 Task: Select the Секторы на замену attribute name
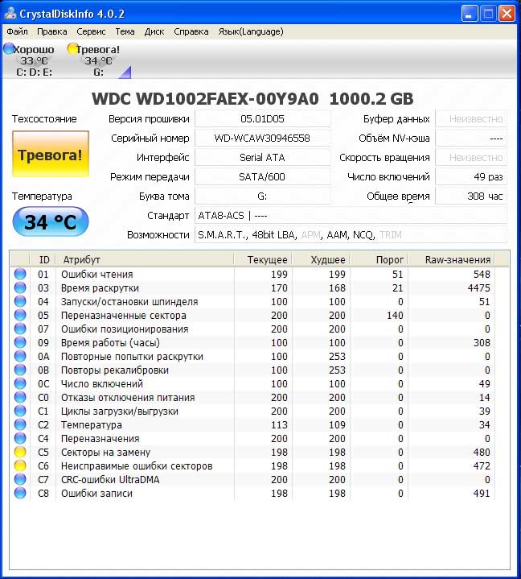coord(105,452)
